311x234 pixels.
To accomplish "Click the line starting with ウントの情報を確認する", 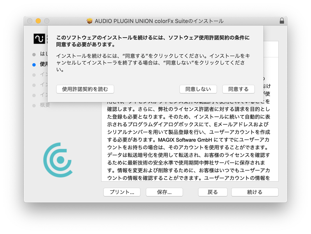I will pos(189,178).
